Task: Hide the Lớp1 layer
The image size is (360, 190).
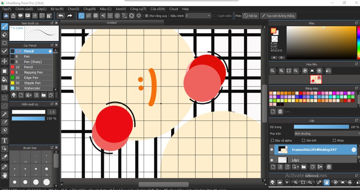Action: [x=272, y=160]
